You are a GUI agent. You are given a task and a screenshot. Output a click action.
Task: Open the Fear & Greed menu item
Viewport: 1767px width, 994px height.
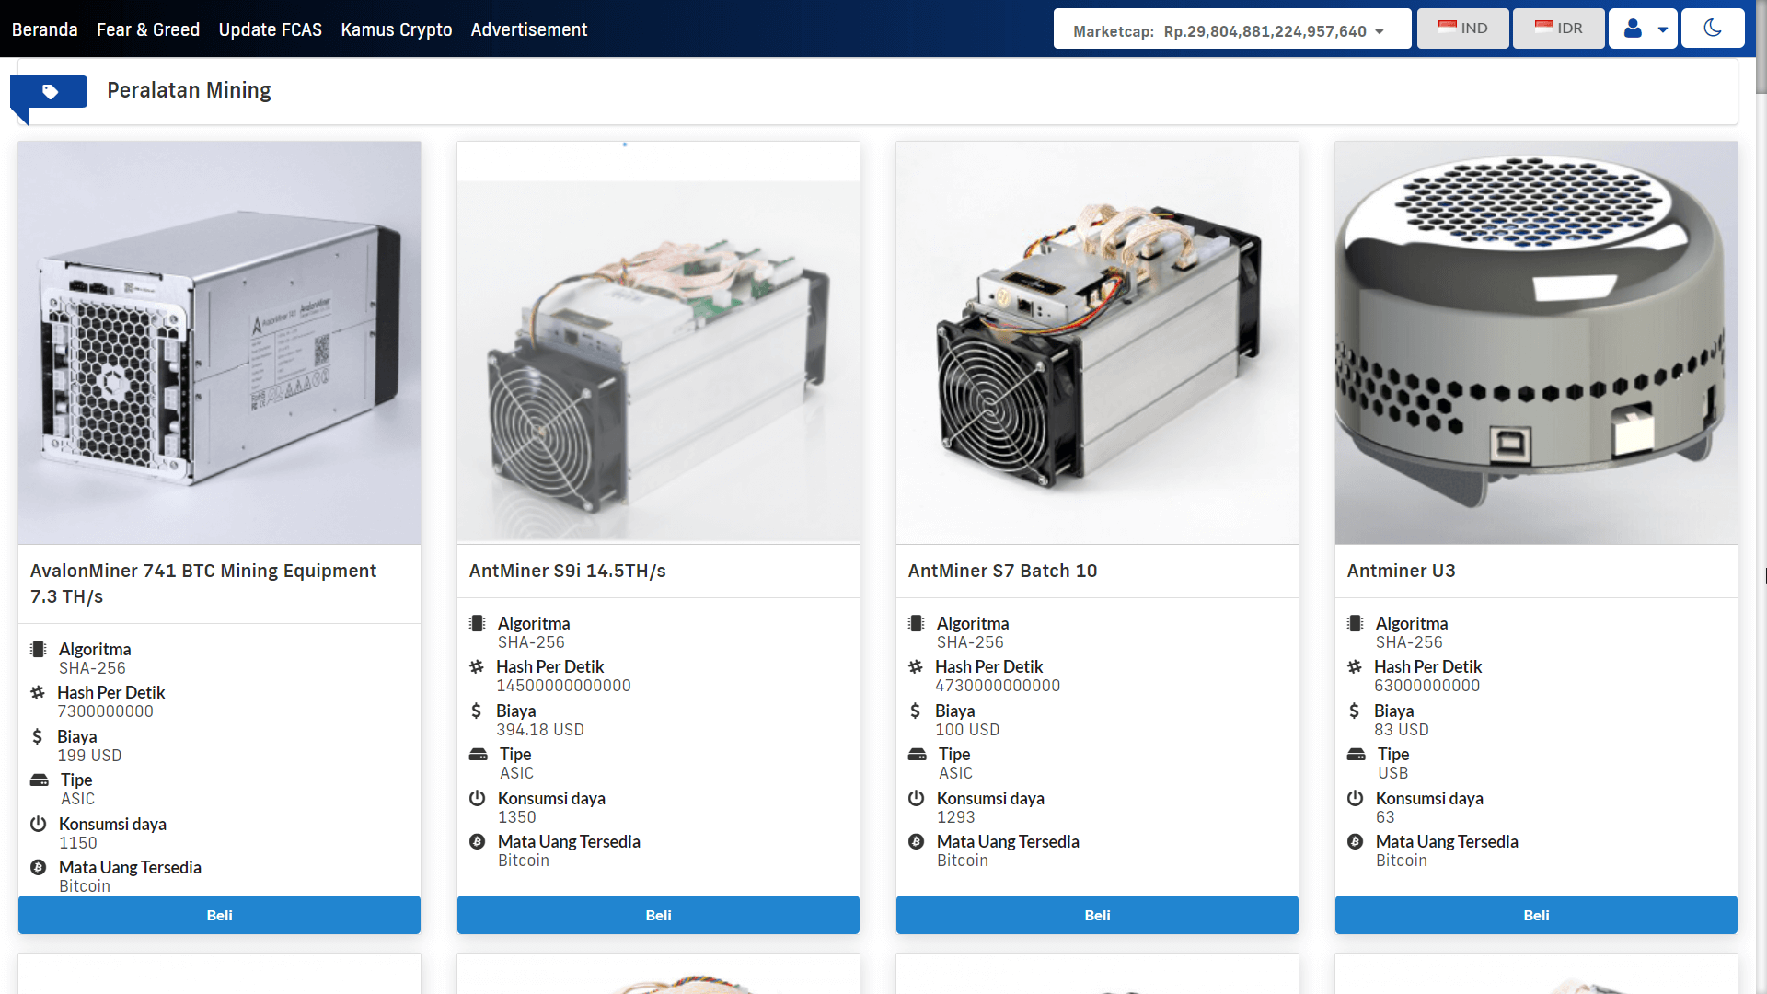[x=148, y=29]
